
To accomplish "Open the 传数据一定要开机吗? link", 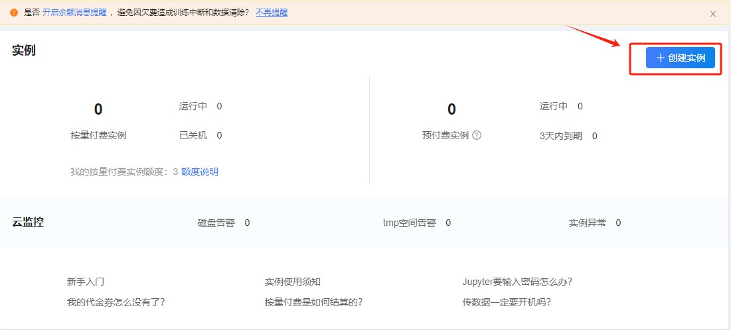I will 507,302.
